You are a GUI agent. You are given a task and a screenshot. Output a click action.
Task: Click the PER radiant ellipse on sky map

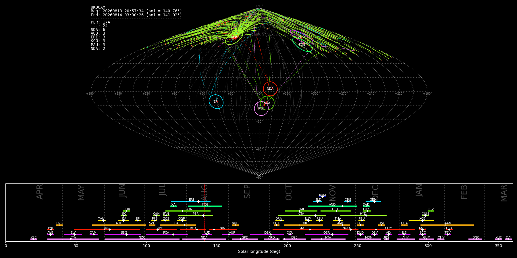coord(234,38)
